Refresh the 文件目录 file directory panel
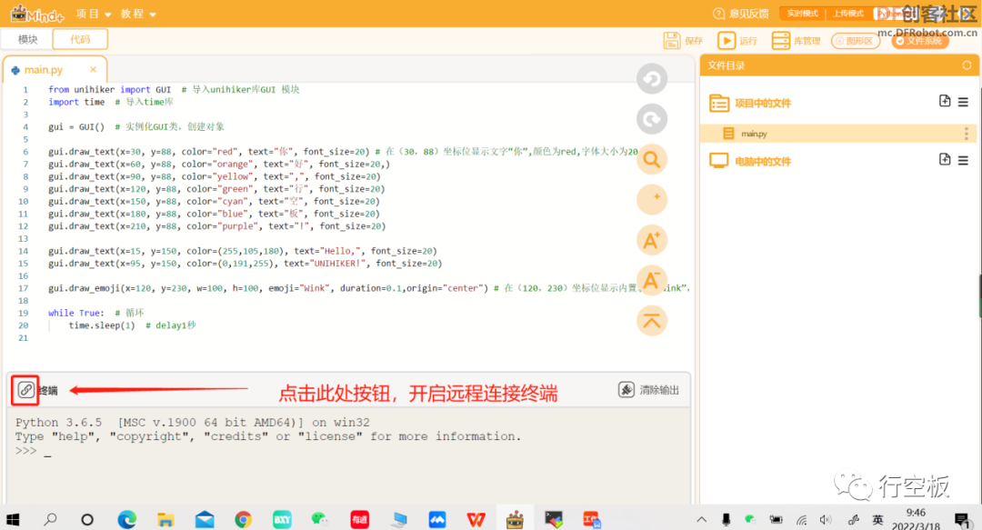This screenshot has height=530, width=982. (x=967, y=65)
